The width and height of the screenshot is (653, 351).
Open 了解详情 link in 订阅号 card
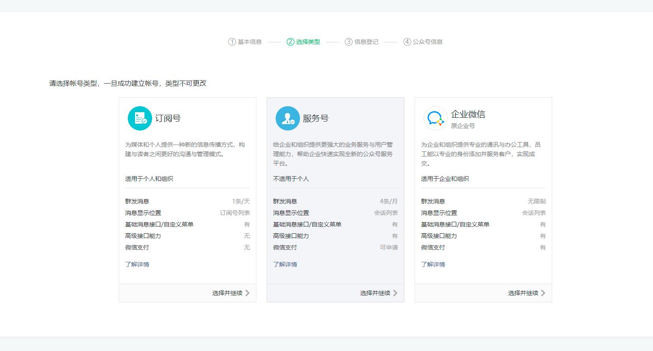[x=137, y=264]
